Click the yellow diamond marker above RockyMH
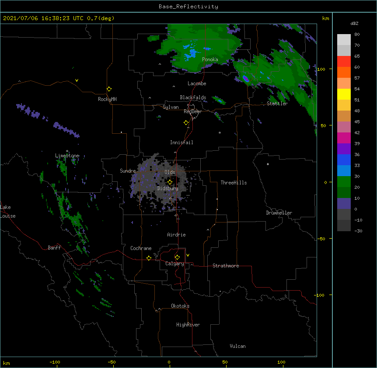377x368 pixels. [109, 89]
